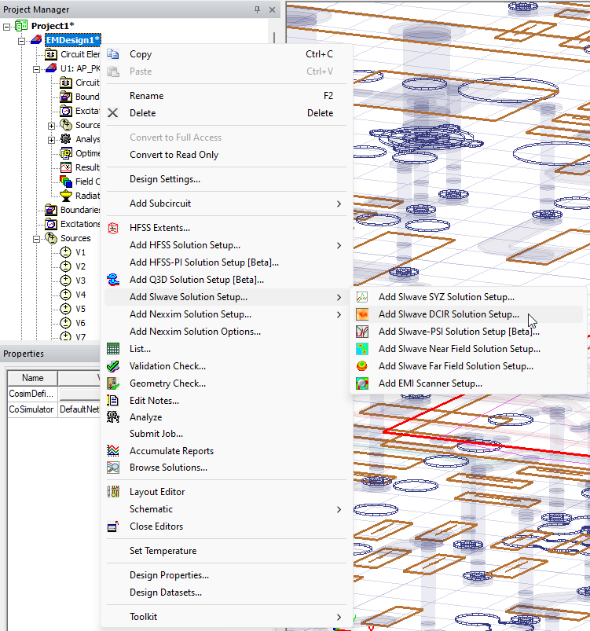
Task: Click the EMI Scanner Setup icon
Action: pos(362,383)
